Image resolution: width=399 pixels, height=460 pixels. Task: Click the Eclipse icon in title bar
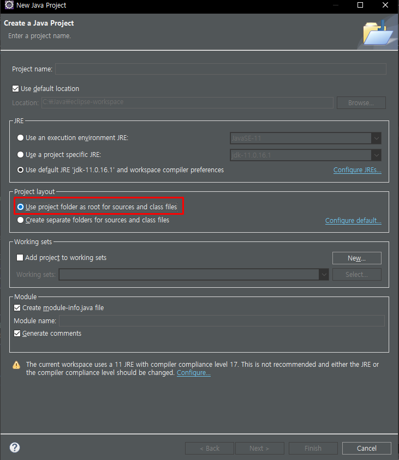click(x=9, y=5)
